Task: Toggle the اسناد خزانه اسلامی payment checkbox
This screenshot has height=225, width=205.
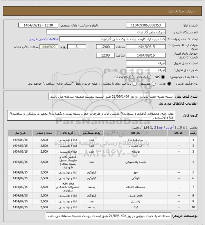Action: (135, 84)
